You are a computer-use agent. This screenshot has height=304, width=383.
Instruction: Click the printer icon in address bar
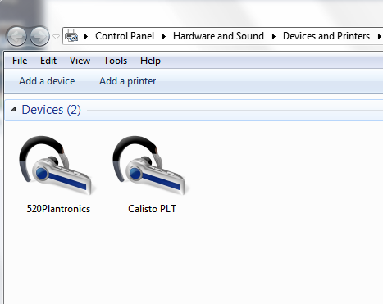point(71,35)
